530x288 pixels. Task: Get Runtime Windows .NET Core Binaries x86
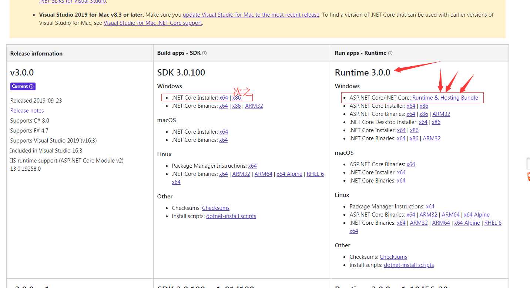pos(414,138)
